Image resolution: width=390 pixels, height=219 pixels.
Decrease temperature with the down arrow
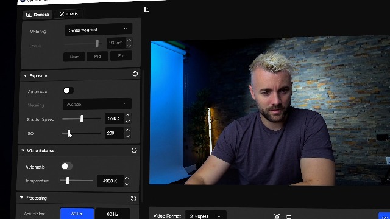[127, 184]
